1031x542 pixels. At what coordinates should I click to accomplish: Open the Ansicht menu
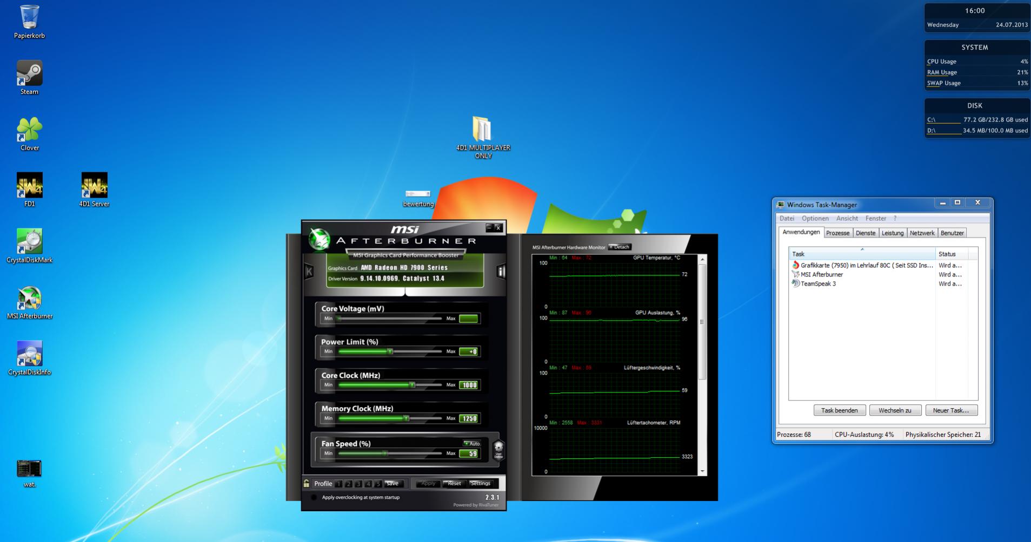(847, 218)
